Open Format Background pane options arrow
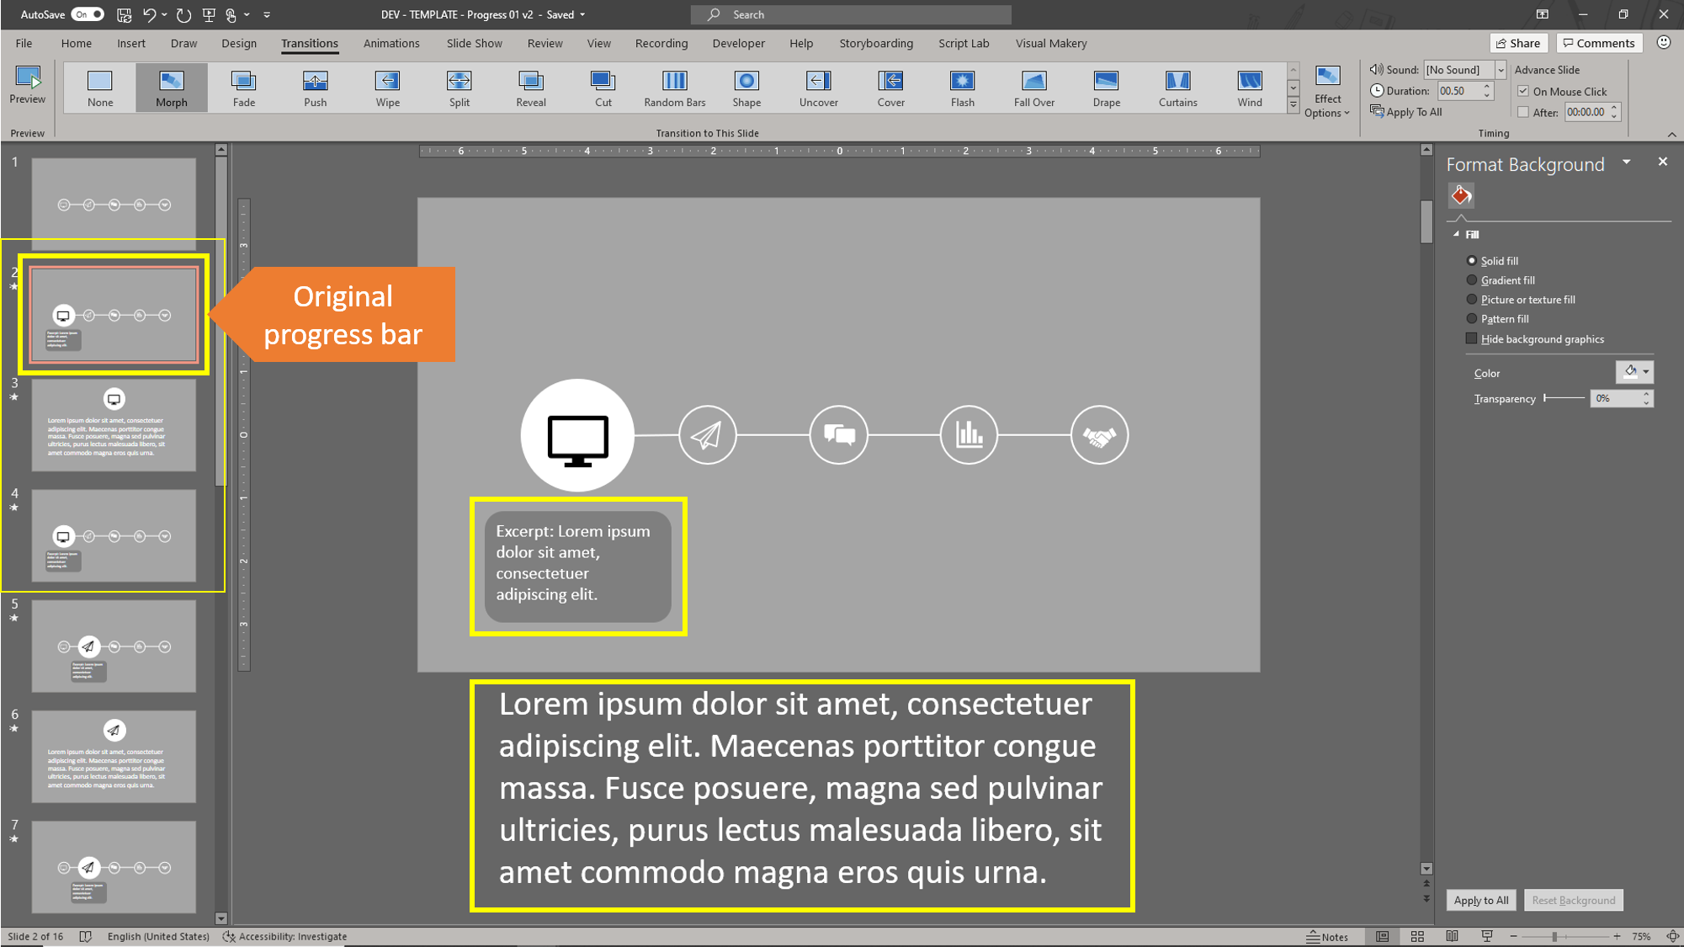Image resolution: width=1684 pixels, height=947 pixels. (x=1626, y=162)
